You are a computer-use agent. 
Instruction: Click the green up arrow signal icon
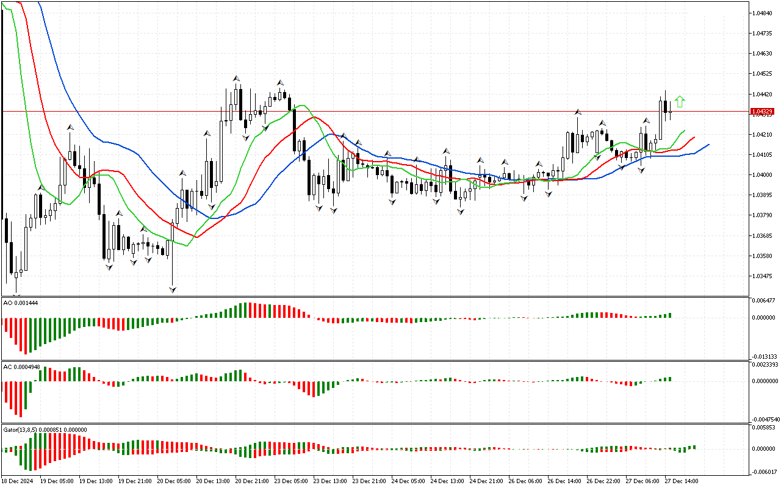coord(680,102)
